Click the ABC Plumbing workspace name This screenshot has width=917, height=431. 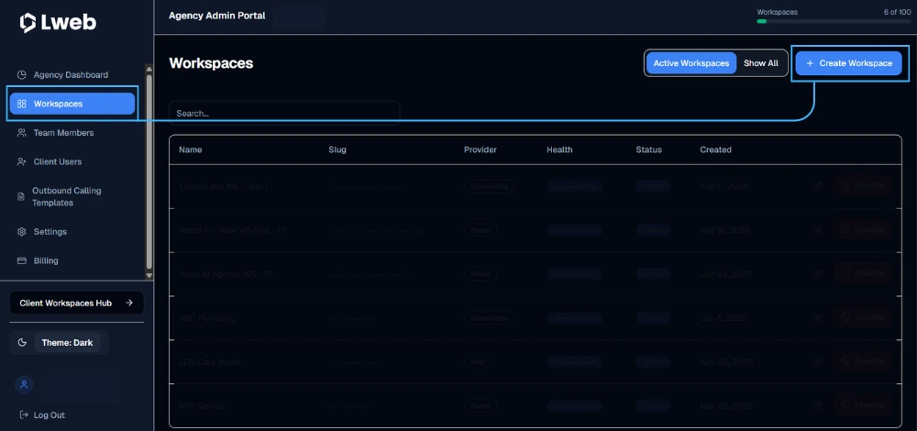tap(206, 318)
